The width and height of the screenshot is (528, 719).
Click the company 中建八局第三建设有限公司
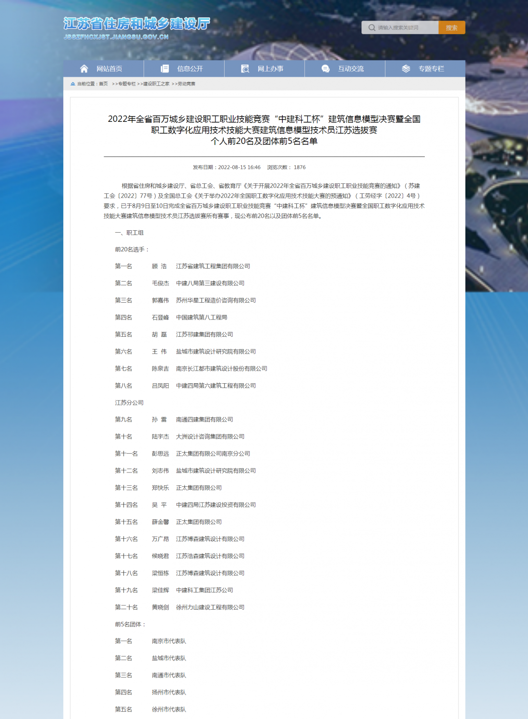[210, 283]
